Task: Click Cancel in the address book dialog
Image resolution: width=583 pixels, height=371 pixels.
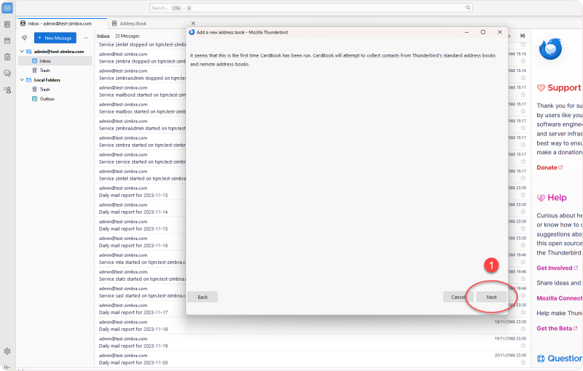Action: point(458,297)
